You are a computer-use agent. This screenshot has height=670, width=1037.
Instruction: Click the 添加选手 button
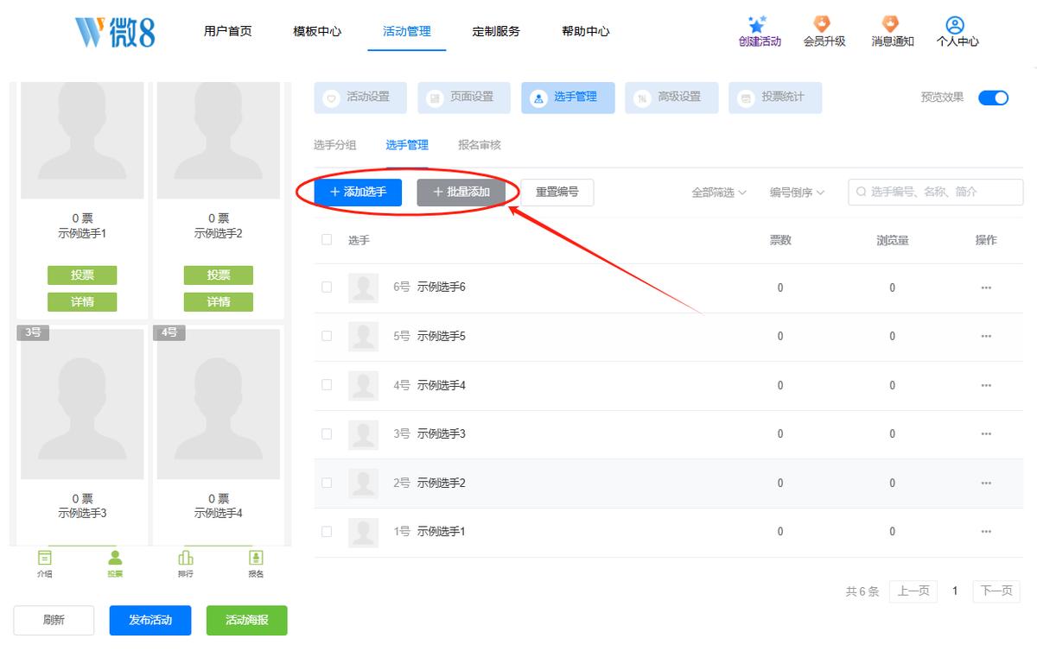tap(358, 193)
